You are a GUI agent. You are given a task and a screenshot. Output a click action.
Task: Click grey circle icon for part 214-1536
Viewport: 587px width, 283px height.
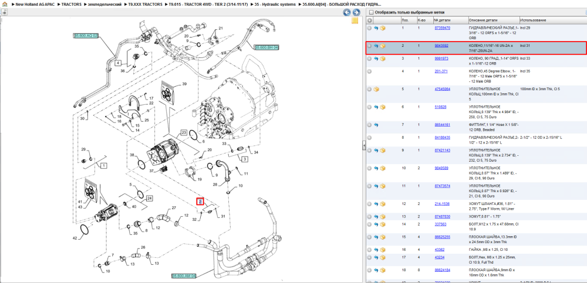[369, 204]
